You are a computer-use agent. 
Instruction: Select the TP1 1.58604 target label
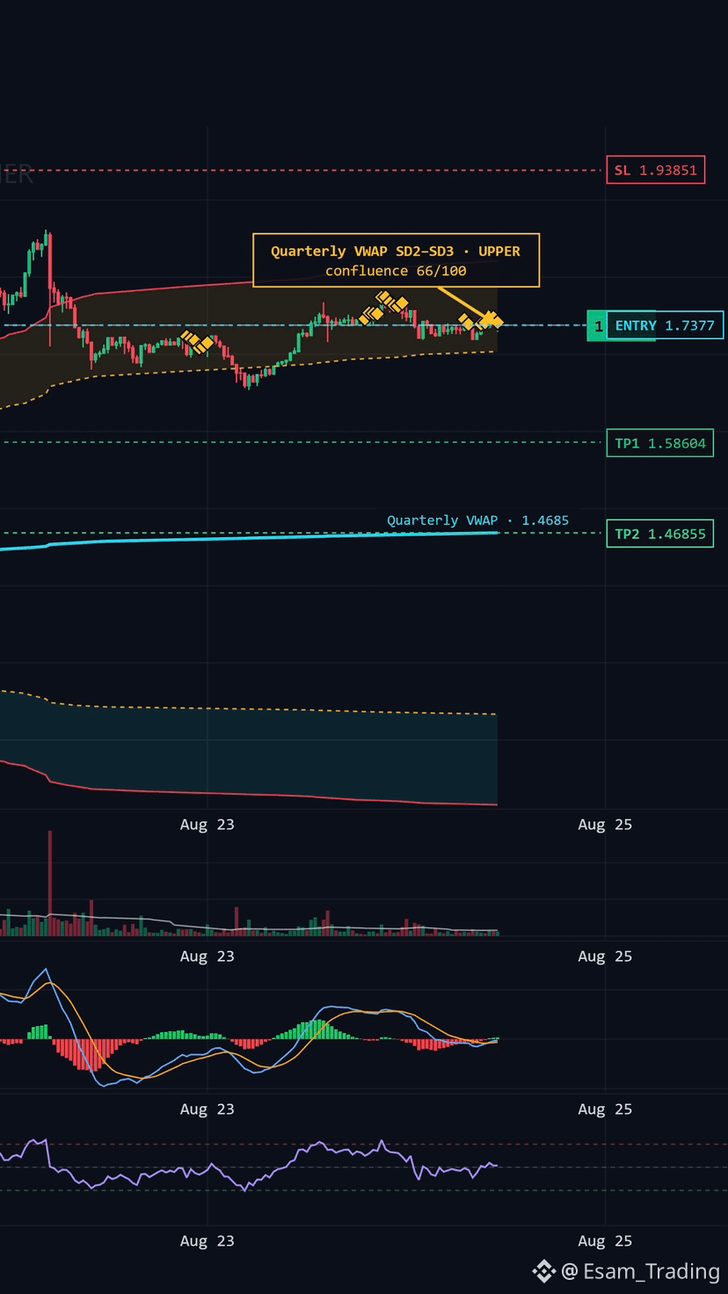(659, 443)
